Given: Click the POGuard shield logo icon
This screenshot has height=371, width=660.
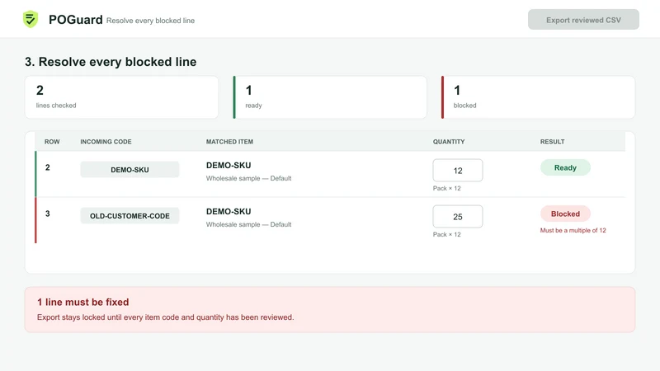Looking at the screenshot, I should (x=31, y=19).
